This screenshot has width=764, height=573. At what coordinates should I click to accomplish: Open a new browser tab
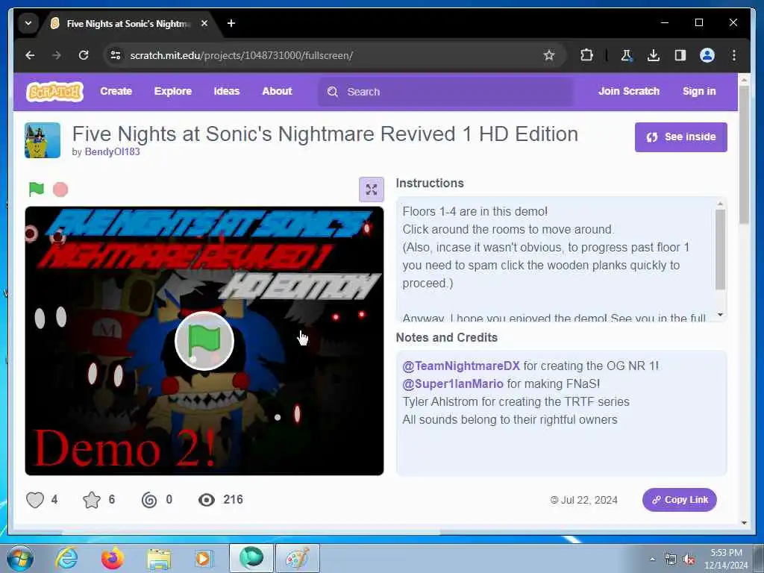click(231, 23)
